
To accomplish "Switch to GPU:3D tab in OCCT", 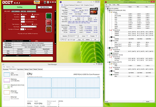I will click(x=23, y=11).
